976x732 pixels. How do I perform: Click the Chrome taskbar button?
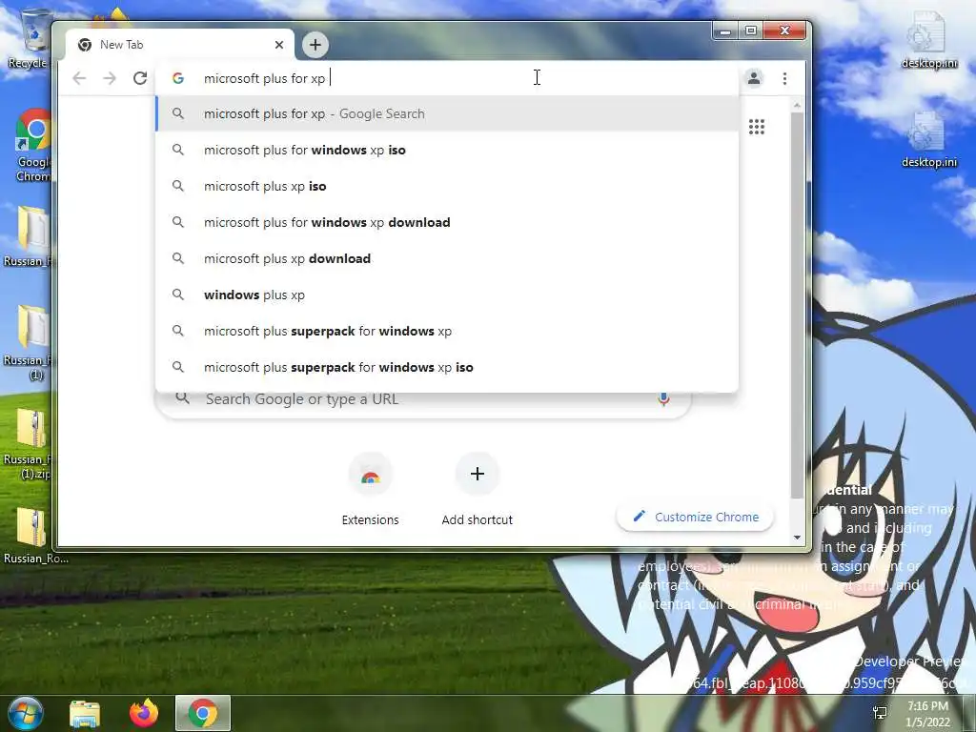(203, 713)
